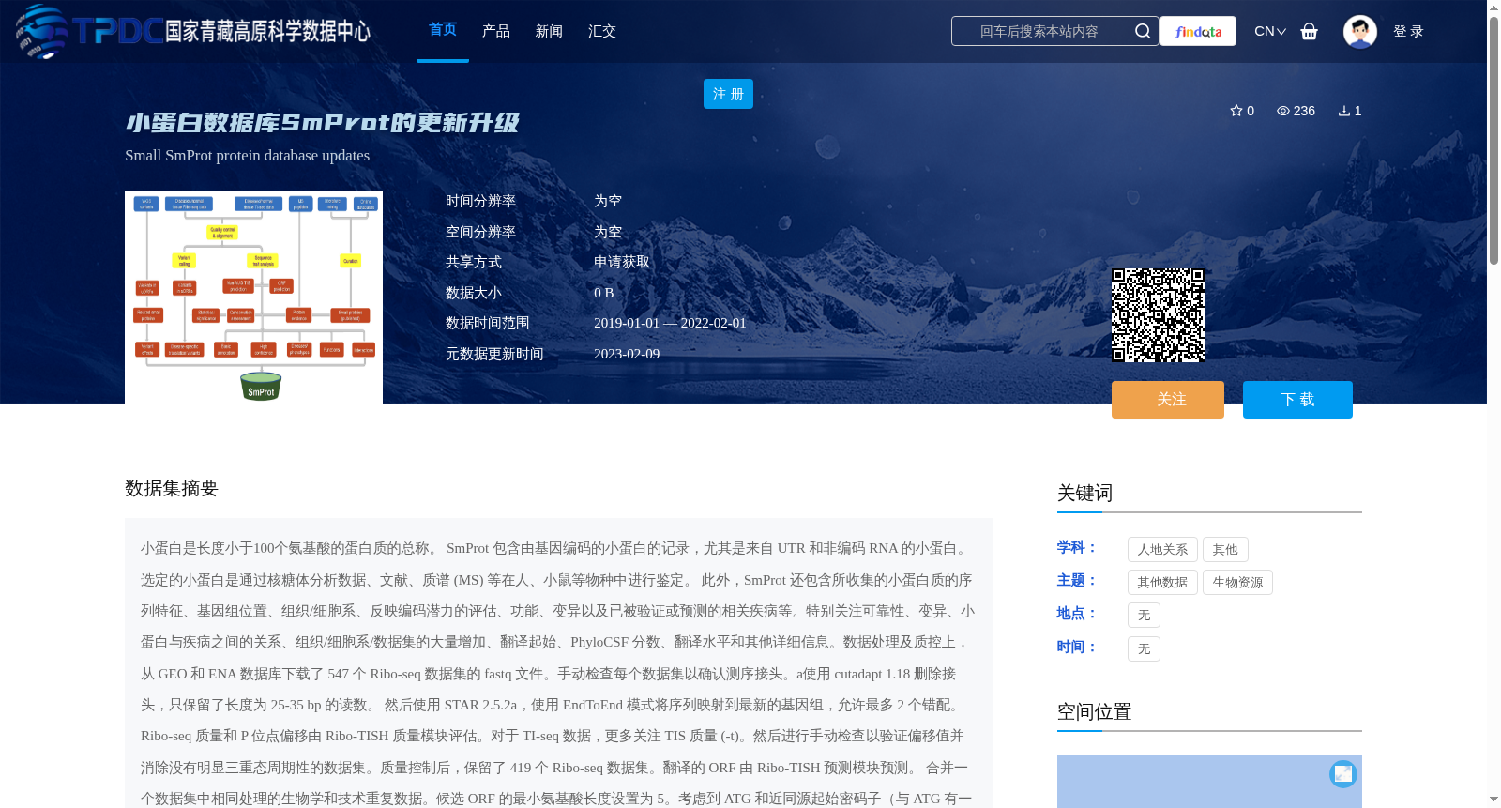Open the 新闻 menu item
The width and height of the screenshot is (1501, 808).
click(549, 31)
